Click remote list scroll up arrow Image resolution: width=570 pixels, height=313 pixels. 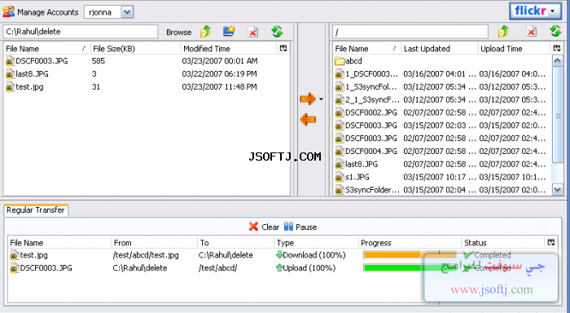(x=557, y=60)
